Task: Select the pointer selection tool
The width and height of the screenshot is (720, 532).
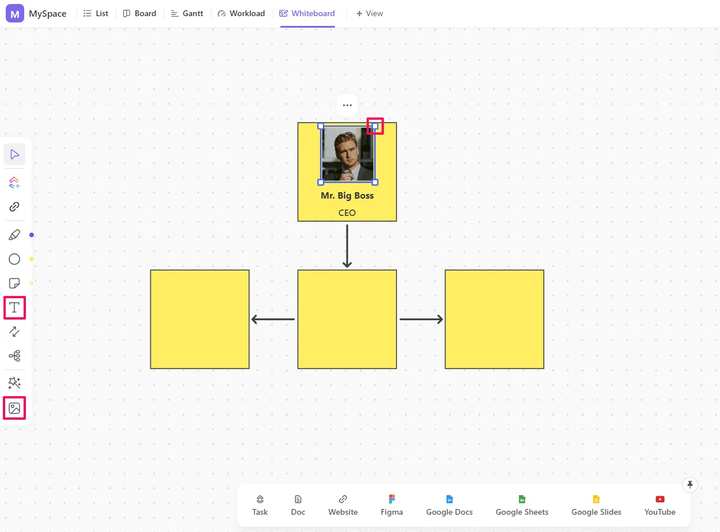Action: tap(14, 154)
